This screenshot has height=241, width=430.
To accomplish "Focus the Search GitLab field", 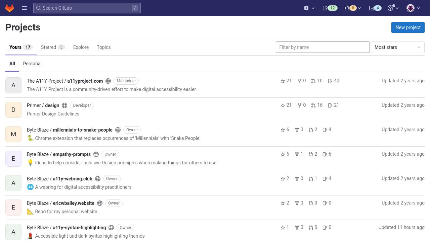I will click(87, 8).
